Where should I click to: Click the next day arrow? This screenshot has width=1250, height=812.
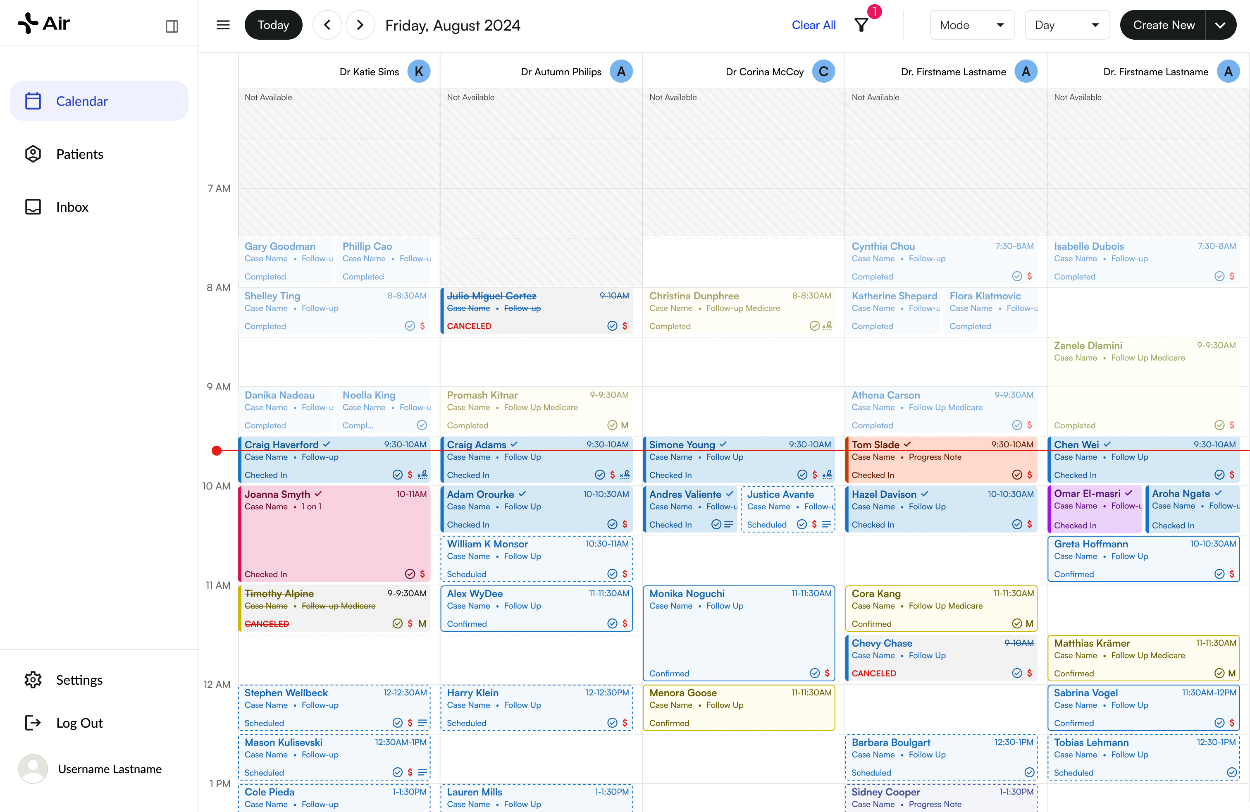coord(360,25)
